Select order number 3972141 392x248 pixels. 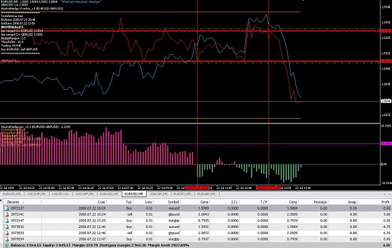(x=18, y=215)
